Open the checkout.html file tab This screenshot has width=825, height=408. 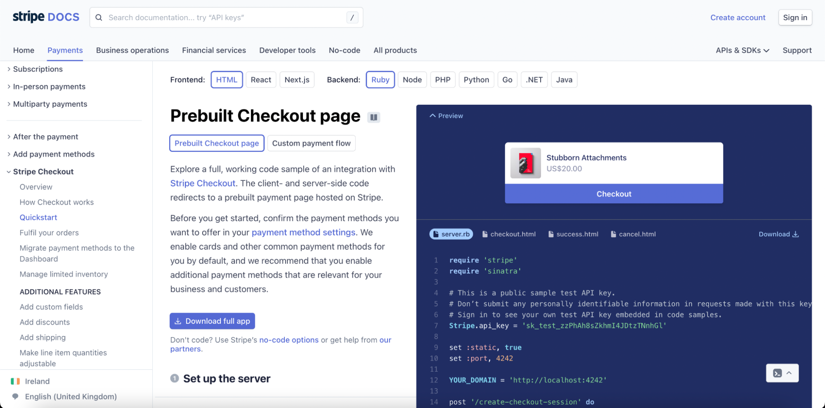(x=509, y=234)
